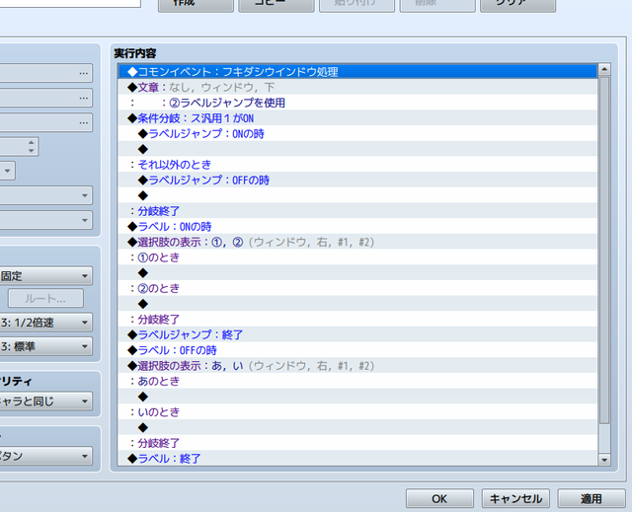
Task: Click the 適用 button
Action: click(x=592, y=499)
